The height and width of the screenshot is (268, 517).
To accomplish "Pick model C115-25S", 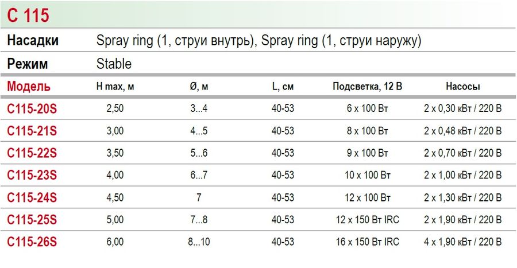I will [32, 220].
